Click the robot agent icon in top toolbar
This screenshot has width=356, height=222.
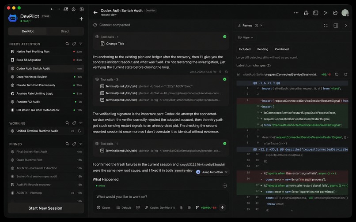(x=306, y=13)
